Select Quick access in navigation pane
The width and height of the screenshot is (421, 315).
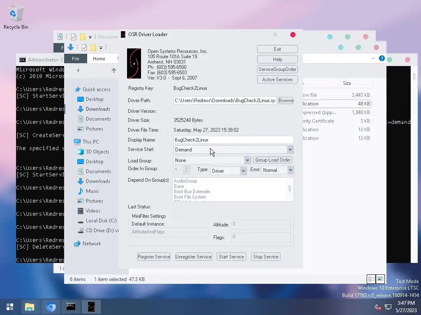[93, 89]
